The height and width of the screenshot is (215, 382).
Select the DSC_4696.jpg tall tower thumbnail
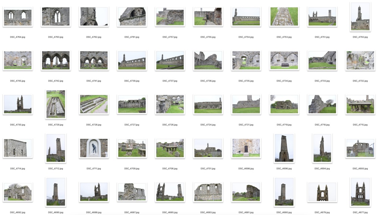[x=284, y=148]
